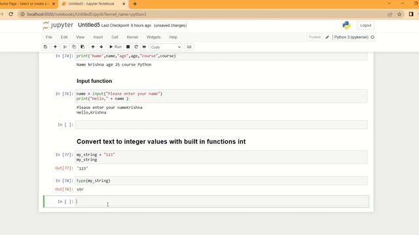Open a new browser tab
Viewport: 419px width, 235px height.
point(135,4)
